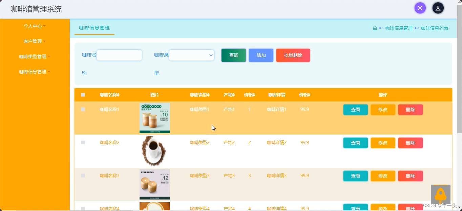The height and width of the screenshot is (211, 462).
Task: Click 修改 for 咖啡名称3 row
Action: 383,176
